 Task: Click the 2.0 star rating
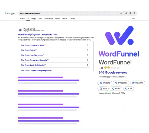tap(109, 68)
